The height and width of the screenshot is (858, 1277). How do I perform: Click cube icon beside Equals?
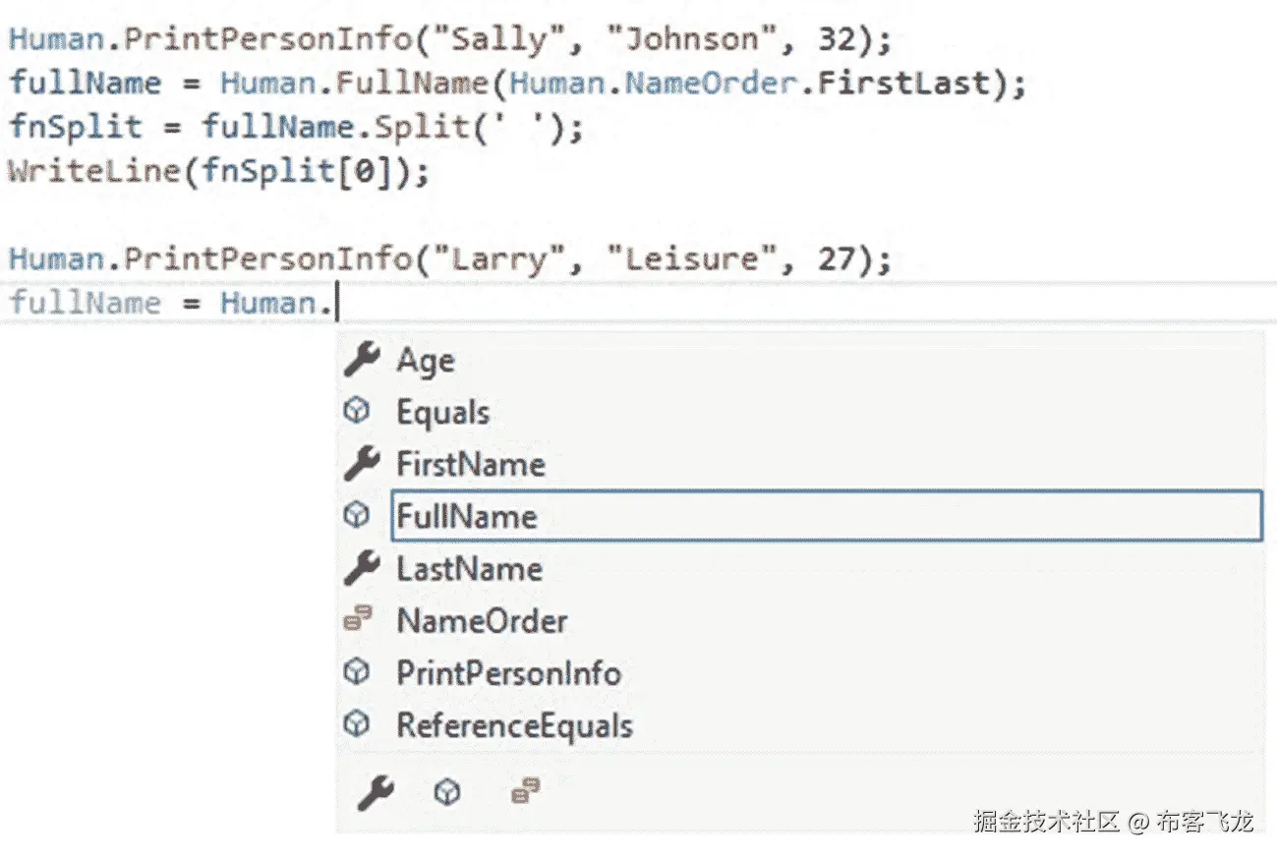click(x=357, y=411)
